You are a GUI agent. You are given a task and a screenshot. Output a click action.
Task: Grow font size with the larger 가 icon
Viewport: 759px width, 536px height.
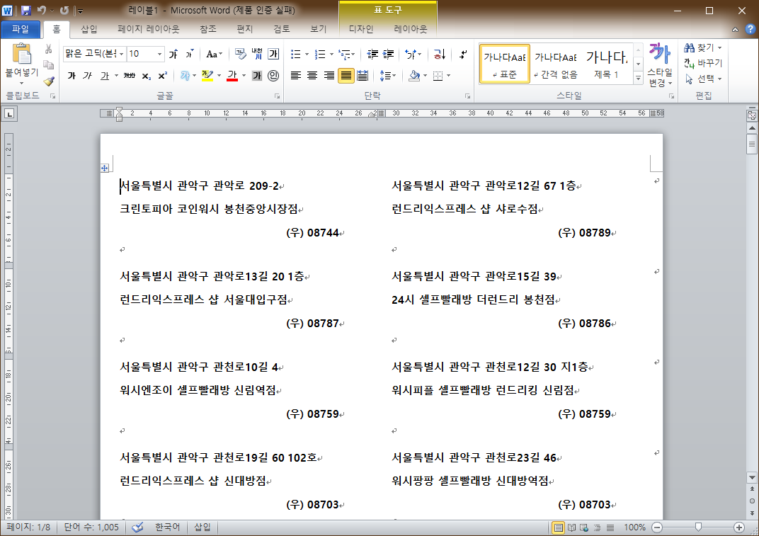coord(173,54)
